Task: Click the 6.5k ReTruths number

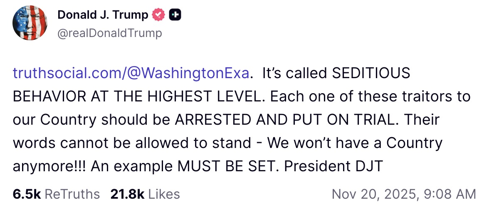Action: [26, 194]
